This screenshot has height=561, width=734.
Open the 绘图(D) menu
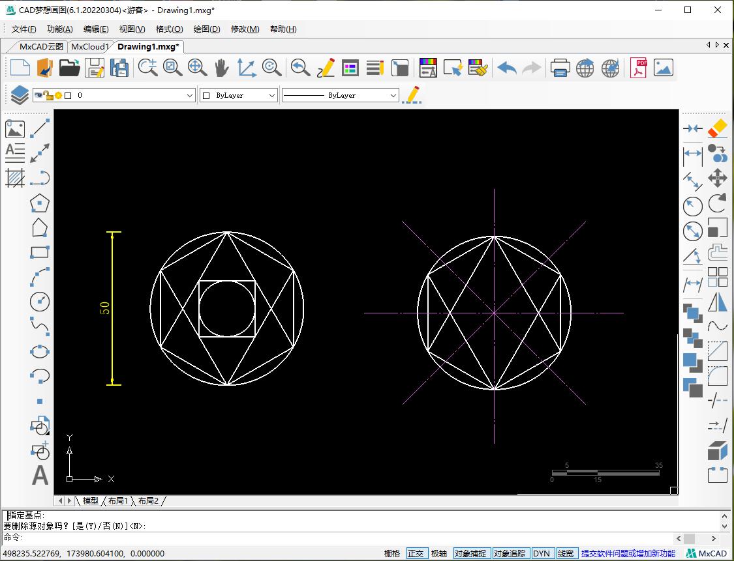point(207,29)
